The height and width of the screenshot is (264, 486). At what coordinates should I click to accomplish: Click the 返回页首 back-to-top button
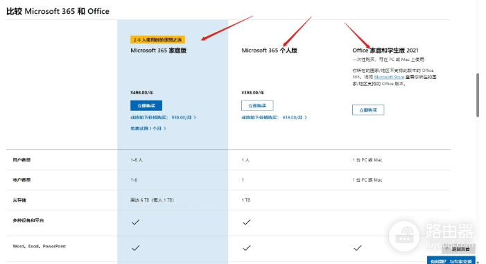pyautogui.click(x=458, y=249)
